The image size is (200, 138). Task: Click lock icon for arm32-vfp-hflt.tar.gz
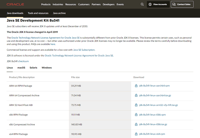pyautogui.click(x=136, y=105)
